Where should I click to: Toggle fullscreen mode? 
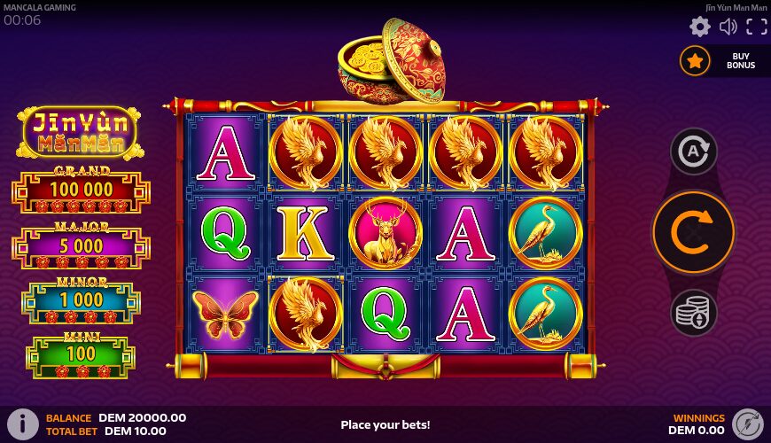pyautogui.click(x=756, y=27)
